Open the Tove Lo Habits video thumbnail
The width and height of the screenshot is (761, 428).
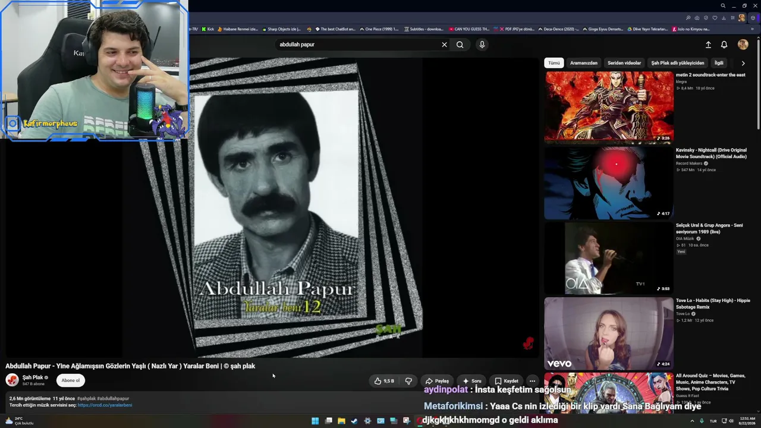click(609, 333)
